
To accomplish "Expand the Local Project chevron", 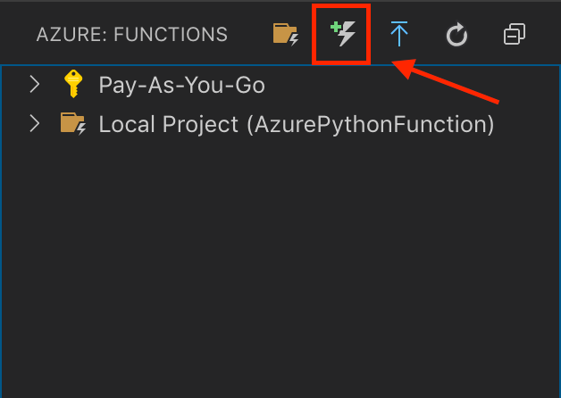I will [x=35, y=123].
